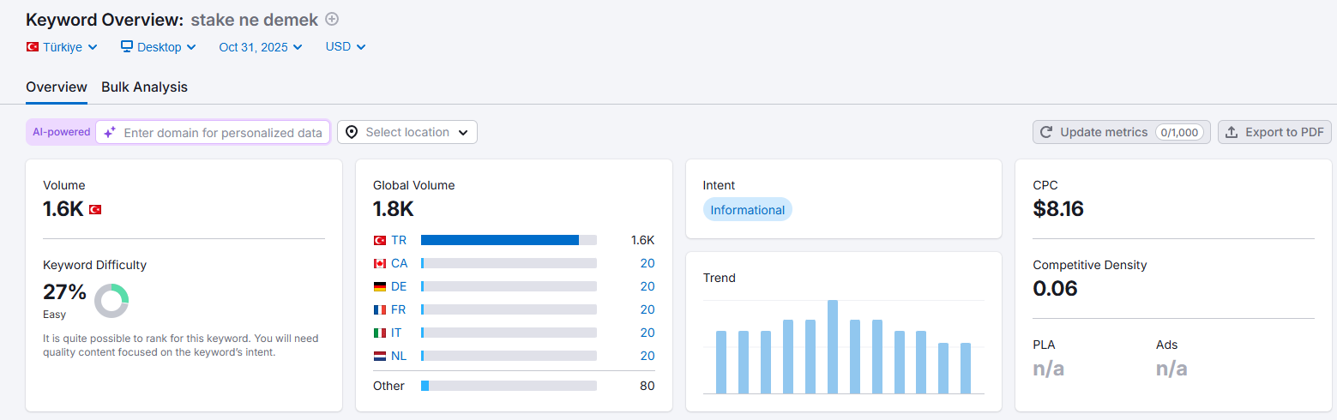Open the Desktop device dropdown
This screenshot has width=1337, height=420.
pyautogui.click(x=159, y=47)
